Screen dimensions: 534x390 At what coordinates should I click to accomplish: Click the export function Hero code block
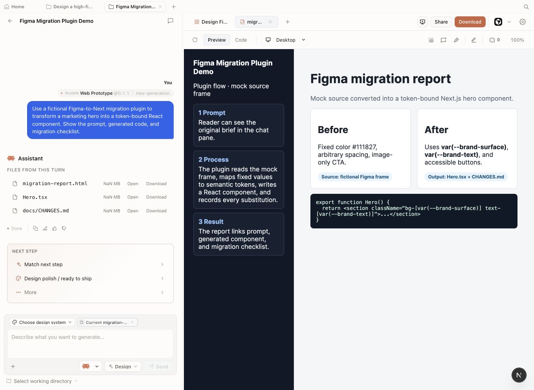[414, 211]
